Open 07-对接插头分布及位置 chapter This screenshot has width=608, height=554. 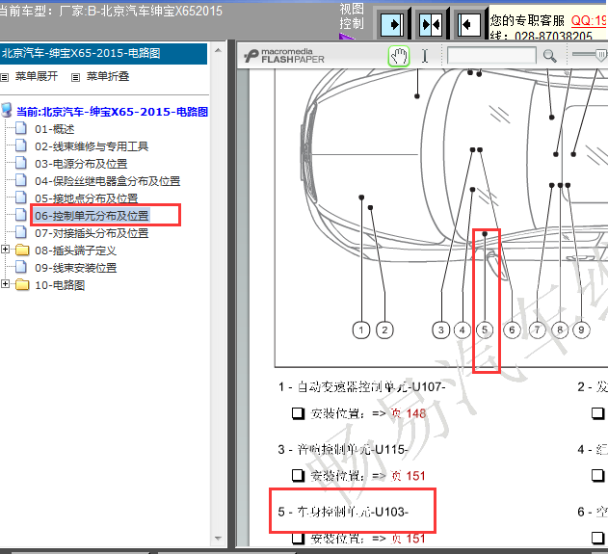coord(92,233)
